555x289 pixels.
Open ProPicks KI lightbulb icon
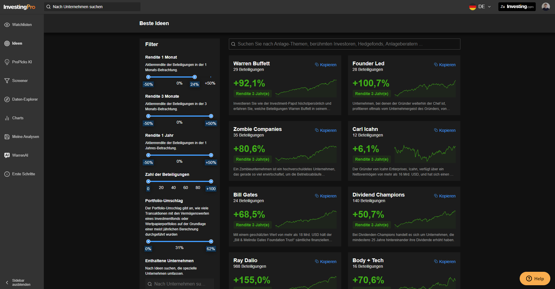(x=7, y=62)
